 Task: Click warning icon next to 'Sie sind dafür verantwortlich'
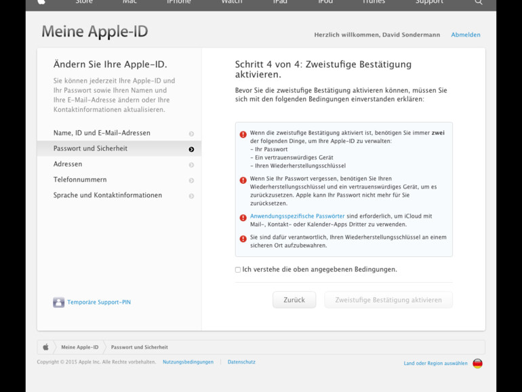tap(243, 239)
